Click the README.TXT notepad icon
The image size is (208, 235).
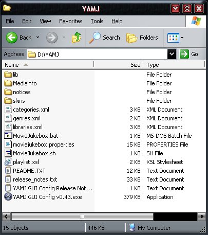[8, 171]
